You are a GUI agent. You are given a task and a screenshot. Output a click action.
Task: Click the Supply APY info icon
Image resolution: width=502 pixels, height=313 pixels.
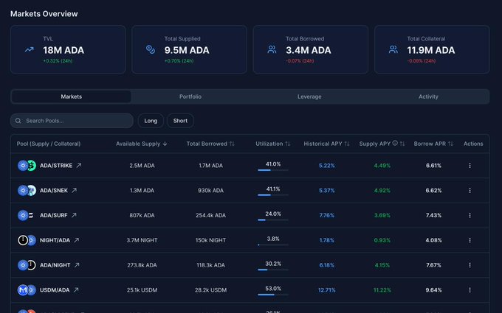[x=395, y=143]
